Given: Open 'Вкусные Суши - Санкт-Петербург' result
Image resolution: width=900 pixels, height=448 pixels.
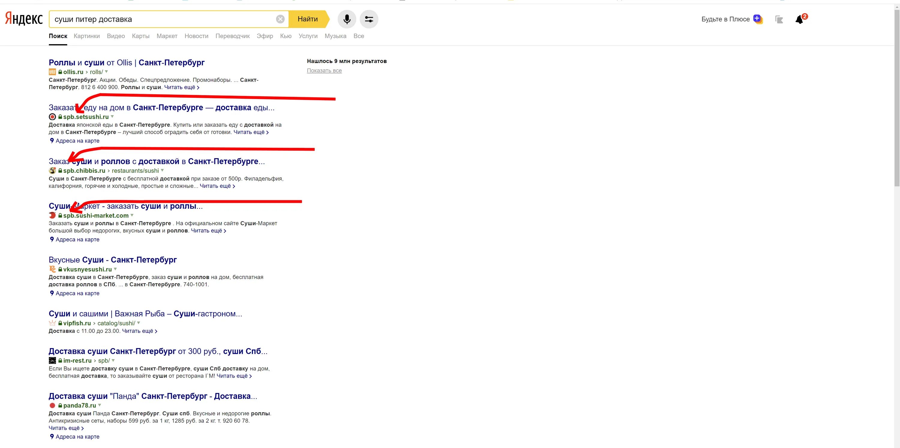Looking at the screenshot, I should 113,260.
